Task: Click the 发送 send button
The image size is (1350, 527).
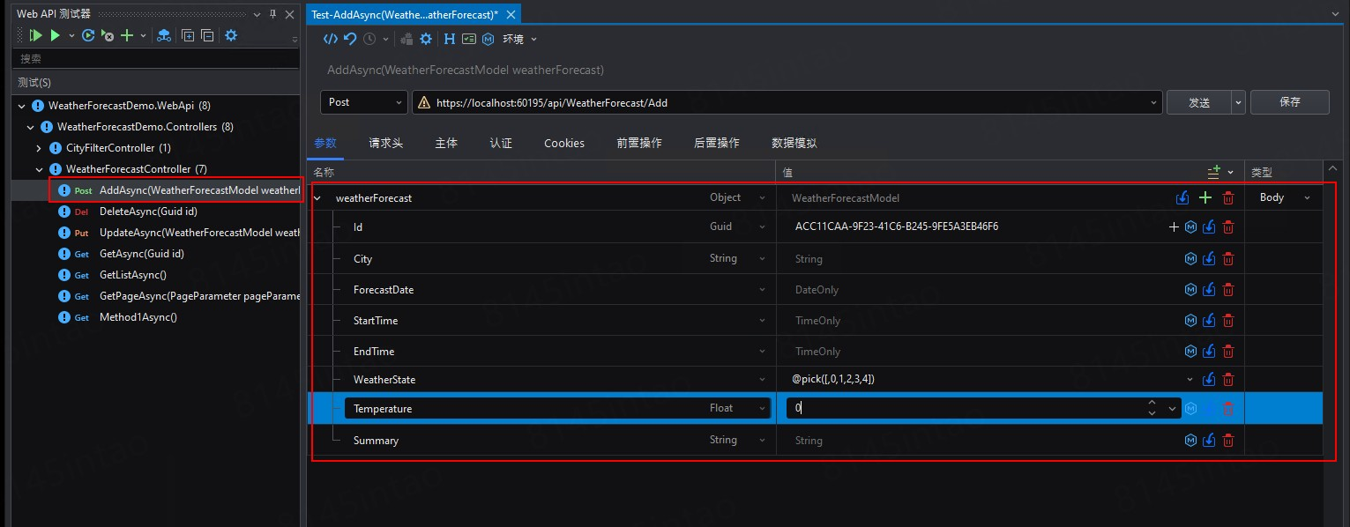Action: point(1198,102)
